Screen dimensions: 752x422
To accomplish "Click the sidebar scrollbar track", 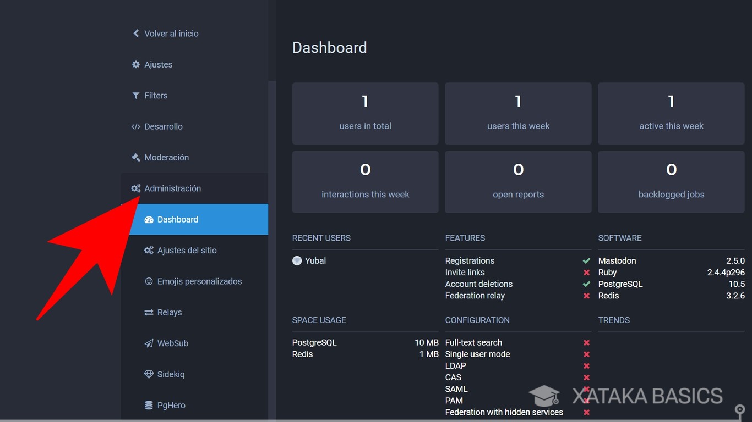I will tap(273, 220).
